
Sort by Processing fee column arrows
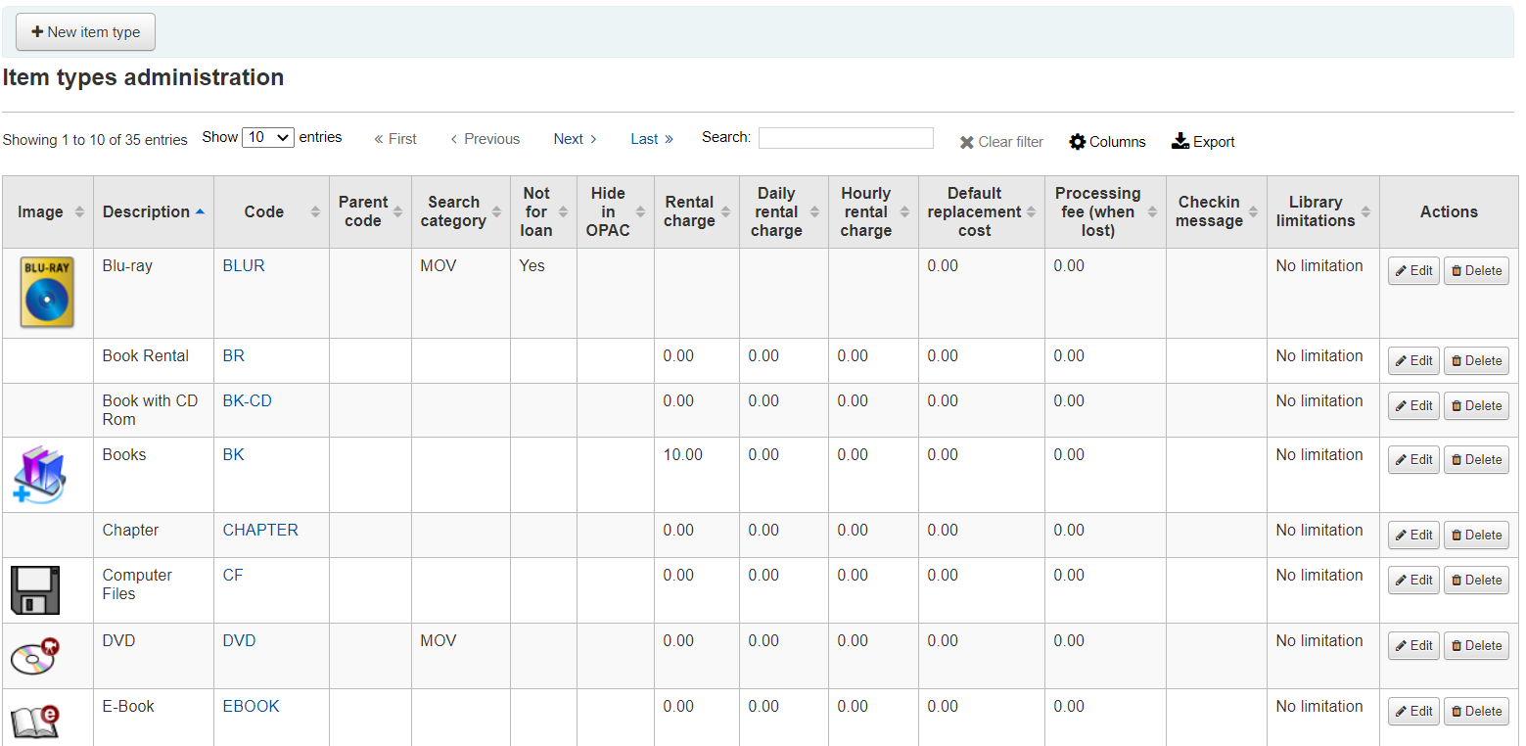pyautogui.click(x=1153, y=212)
